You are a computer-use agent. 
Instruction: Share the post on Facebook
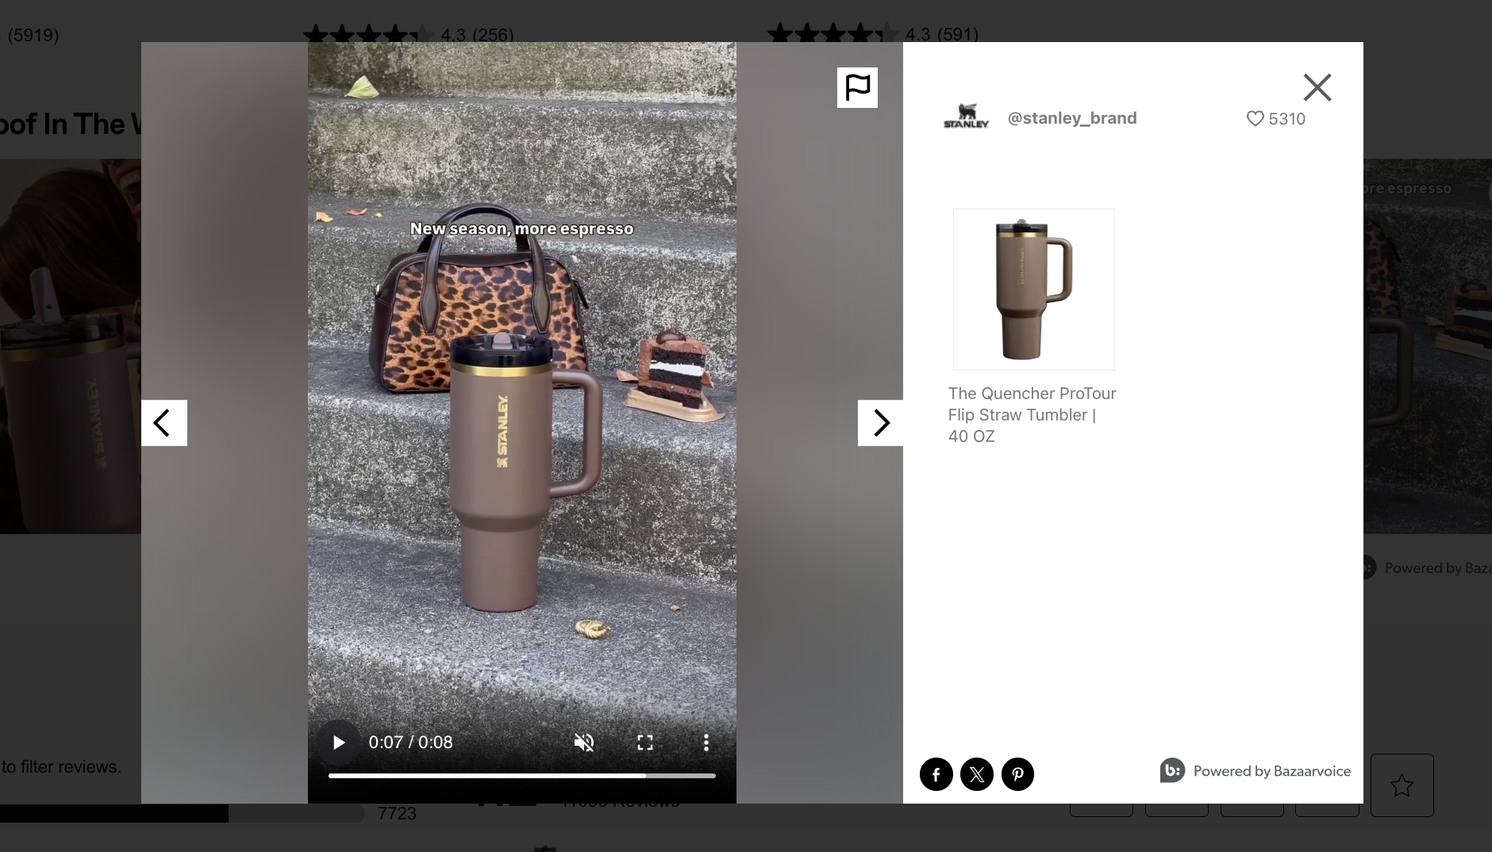(936, 774)
